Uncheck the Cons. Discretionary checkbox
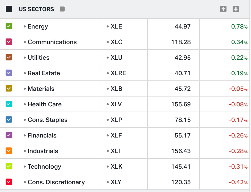Viewport: 251px width, 192px height. [x=9, y=182]
